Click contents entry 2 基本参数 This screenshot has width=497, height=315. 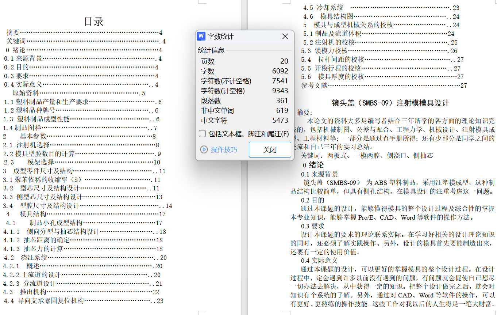pyautogui.click(x=80, y=136)
